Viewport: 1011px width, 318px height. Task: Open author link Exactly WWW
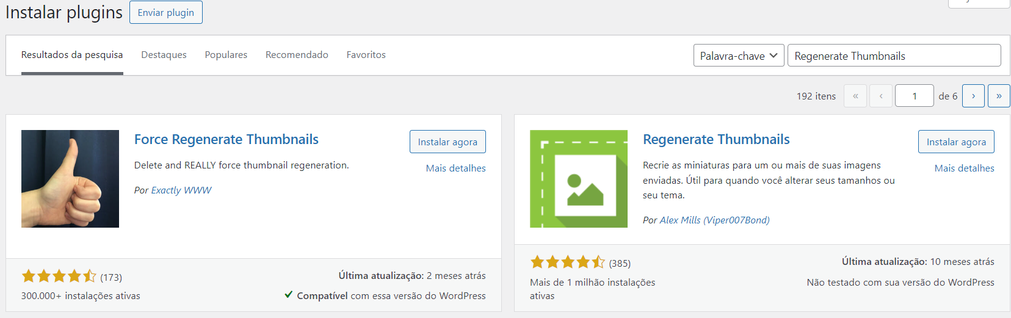click(181, 190)
